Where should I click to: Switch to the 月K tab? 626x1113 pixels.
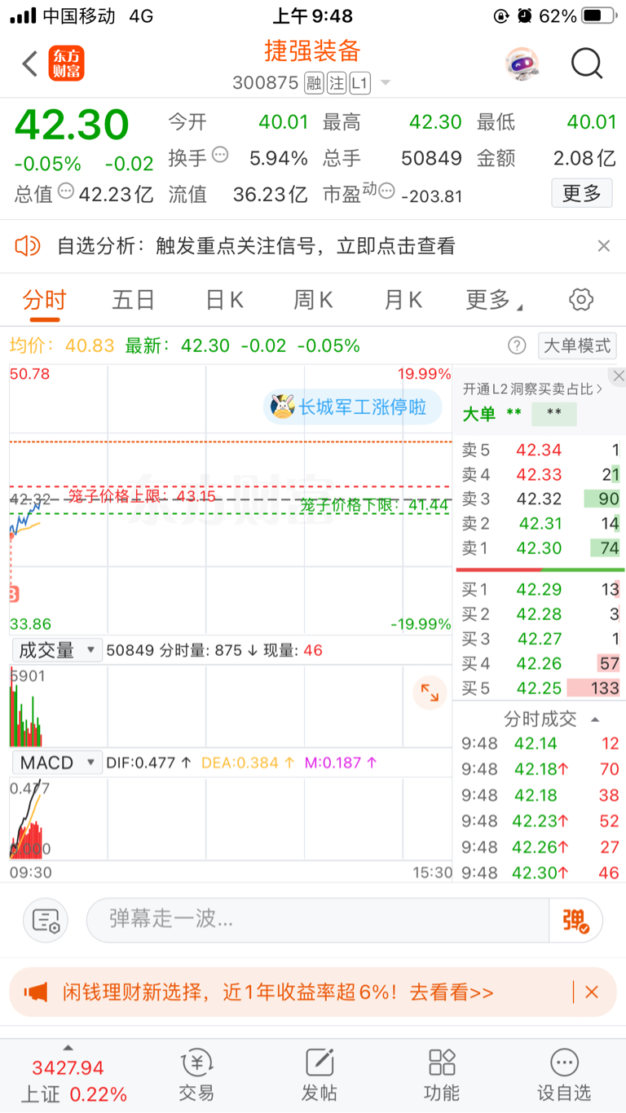(x=403, y=300)
